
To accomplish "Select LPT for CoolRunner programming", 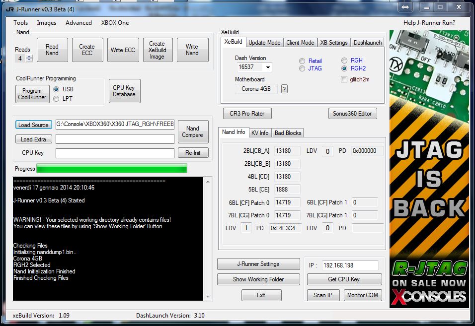I will 56,99.
